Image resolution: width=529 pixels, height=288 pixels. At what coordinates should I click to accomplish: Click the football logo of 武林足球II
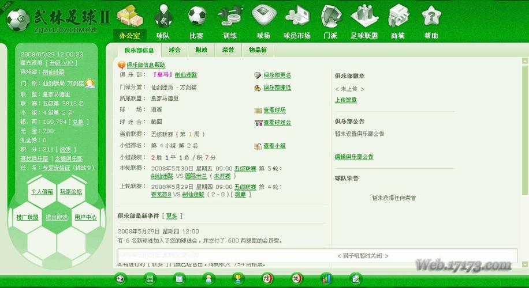(x=18, y=20)
